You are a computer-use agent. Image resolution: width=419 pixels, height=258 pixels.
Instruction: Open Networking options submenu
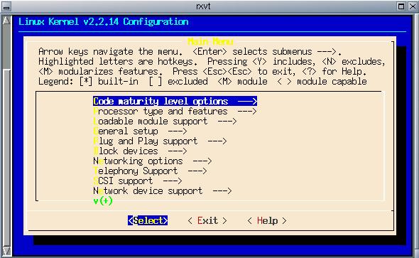tap(152, 161)
